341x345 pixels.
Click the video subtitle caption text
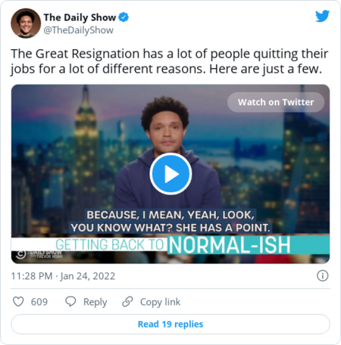click(x=170, y=221)
